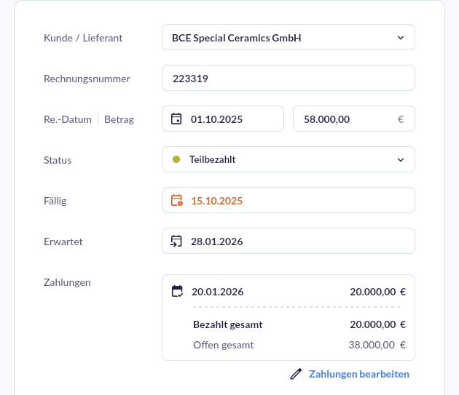Click the calendar icon in Erwartet field
This screenshot has height=395, width=459.
(x=176, y=241)
